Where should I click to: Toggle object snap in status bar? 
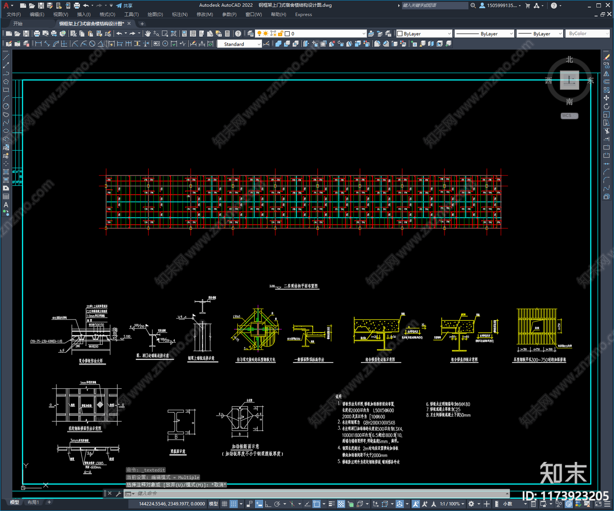(x=317, y=504)
